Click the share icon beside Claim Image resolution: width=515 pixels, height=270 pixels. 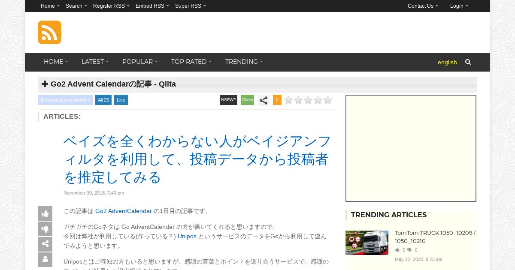264,100
